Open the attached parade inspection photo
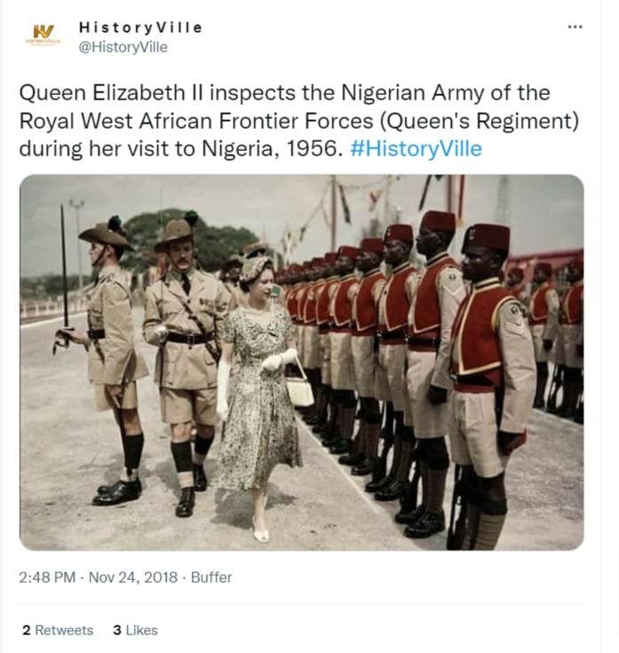This screenshot has width=619, height=653. [302, 362]
